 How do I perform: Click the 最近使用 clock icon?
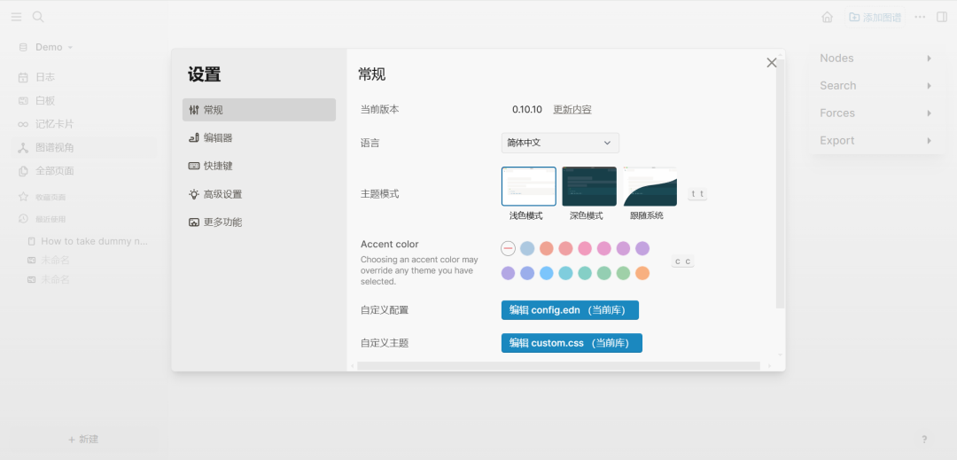23,218
